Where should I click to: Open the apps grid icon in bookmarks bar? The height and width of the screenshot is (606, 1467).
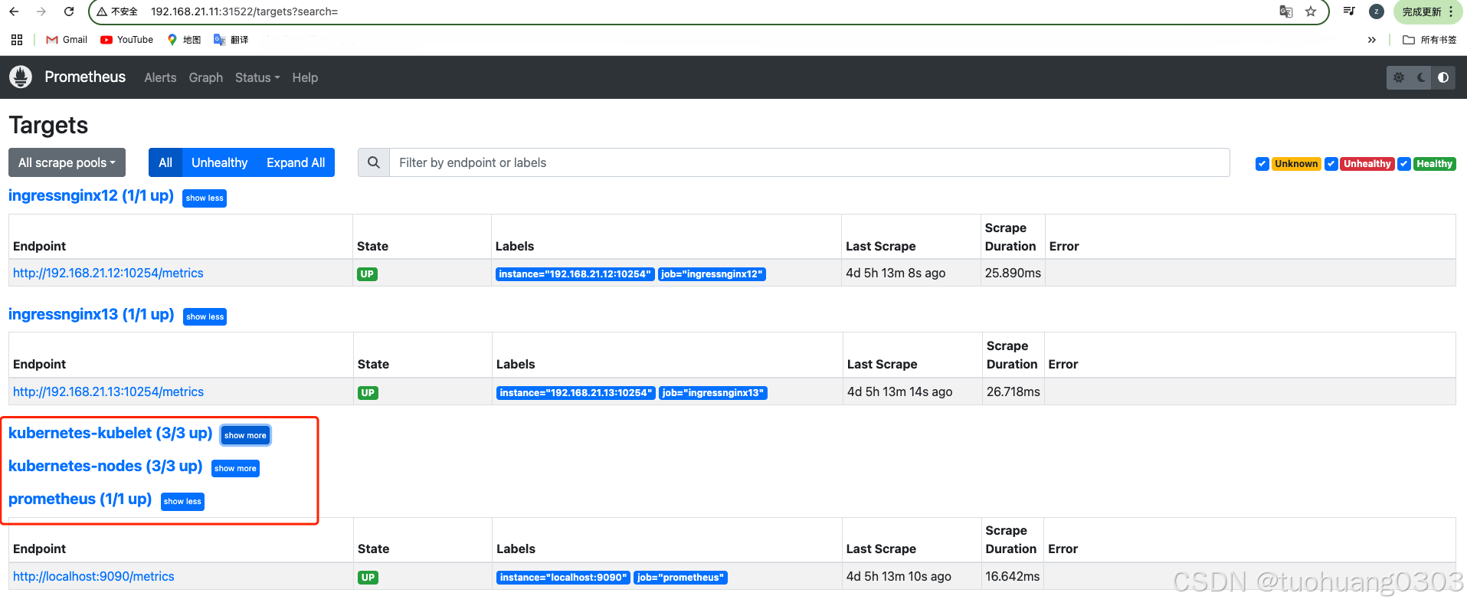click(x=17, y=40)
